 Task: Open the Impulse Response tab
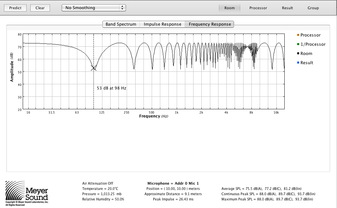(x=162, y=24)
